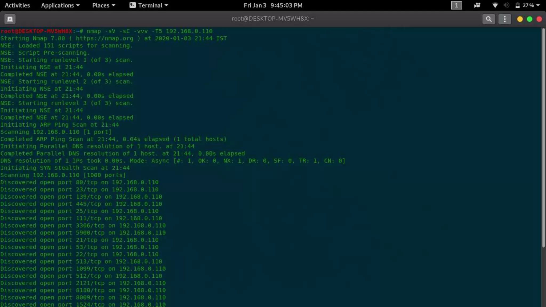The height and width of the screenshot is (307, 546).
Task: Click the https://nmap.org link
Action: coord(105,38)
